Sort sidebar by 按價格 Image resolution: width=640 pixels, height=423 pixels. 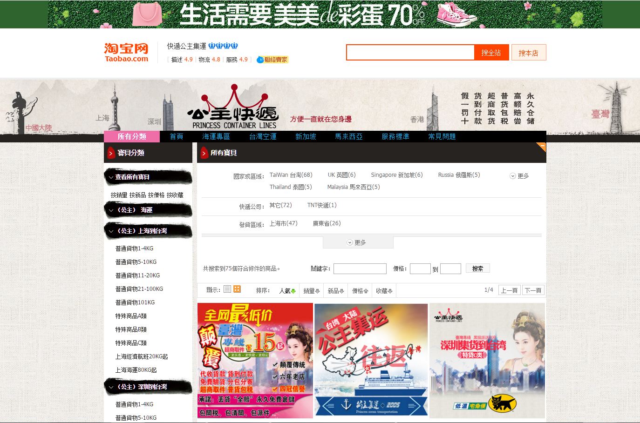pos(156,195)
